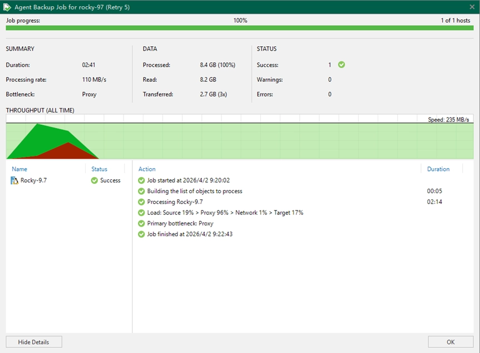Sort hosts by the Name column header
The image size is (480, 353).
coord(19,169)
